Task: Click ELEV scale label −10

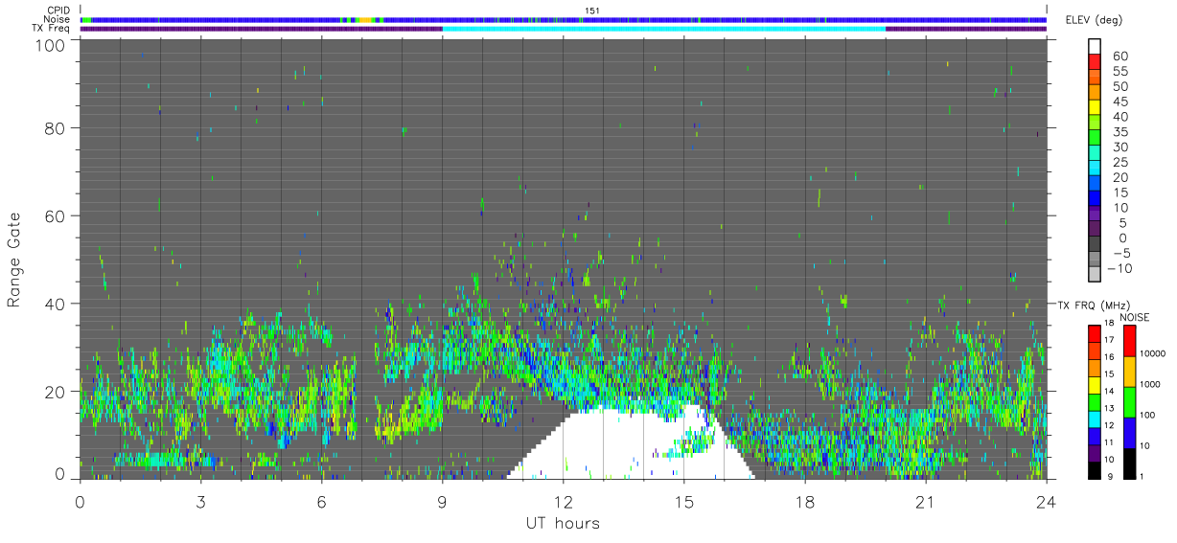Action: point(1120,268)
